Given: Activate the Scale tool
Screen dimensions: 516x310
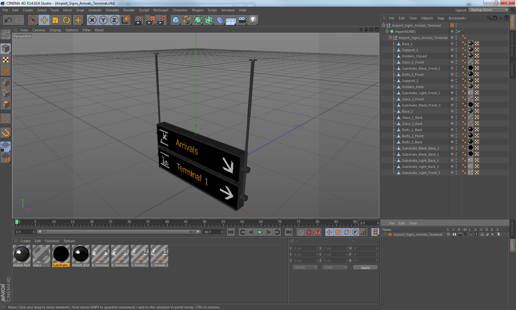Looking at the screenshot, I should [55, 20].
